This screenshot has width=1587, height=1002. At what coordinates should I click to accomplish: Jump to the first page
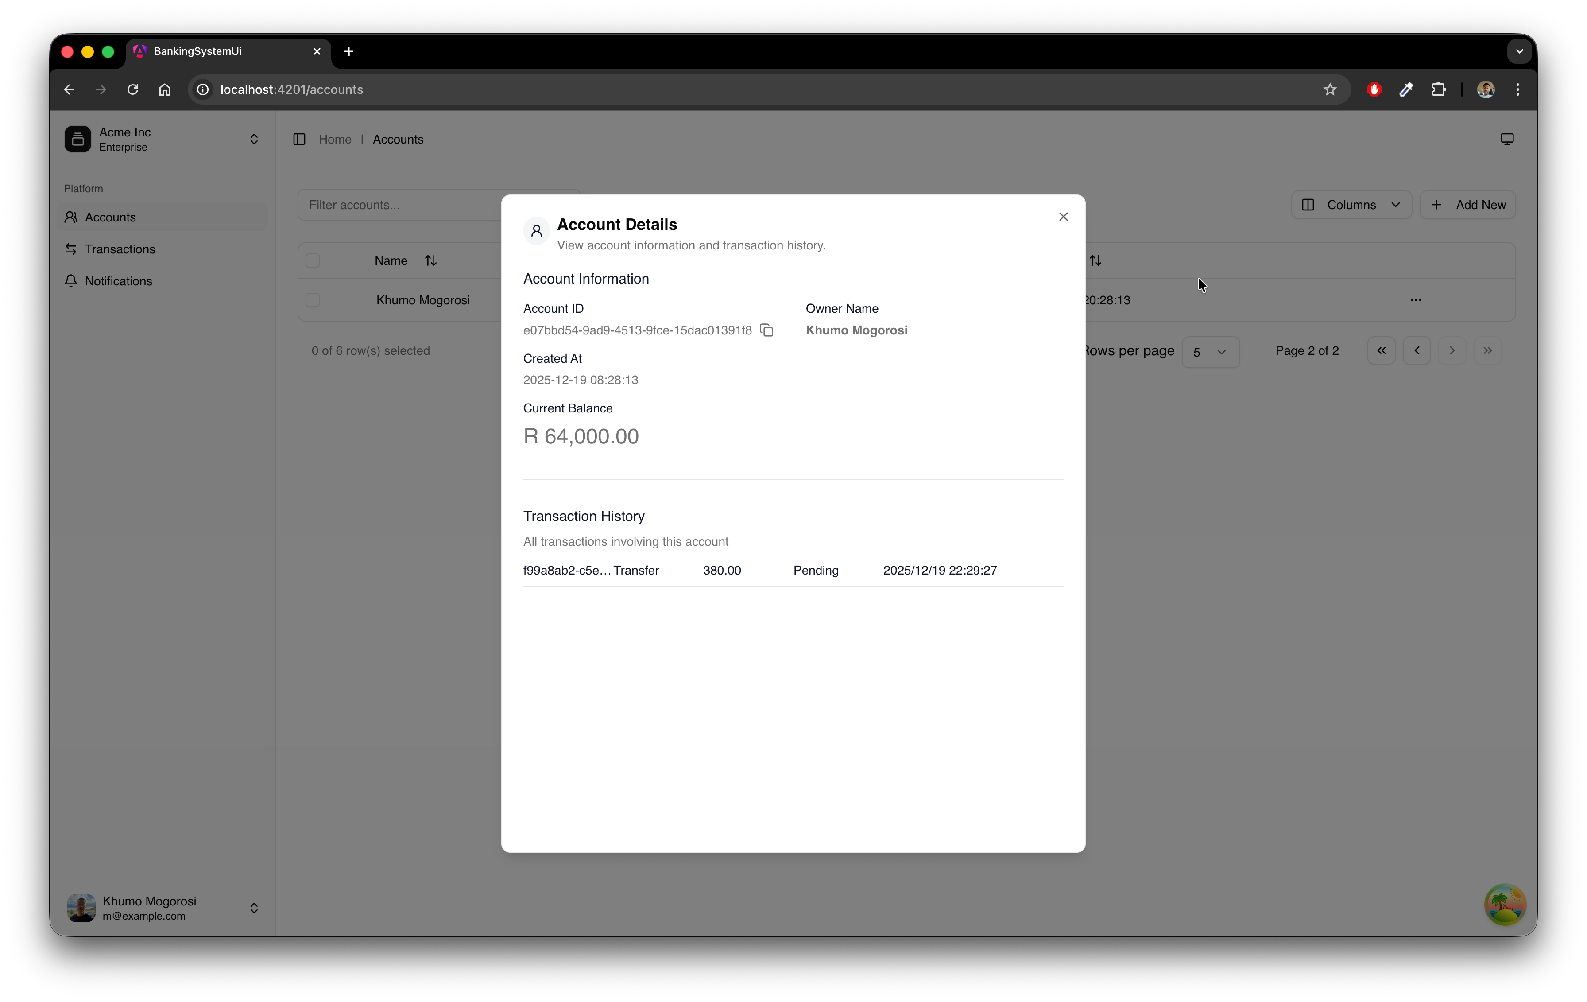pyautogui.click(x=1381, y=351)
